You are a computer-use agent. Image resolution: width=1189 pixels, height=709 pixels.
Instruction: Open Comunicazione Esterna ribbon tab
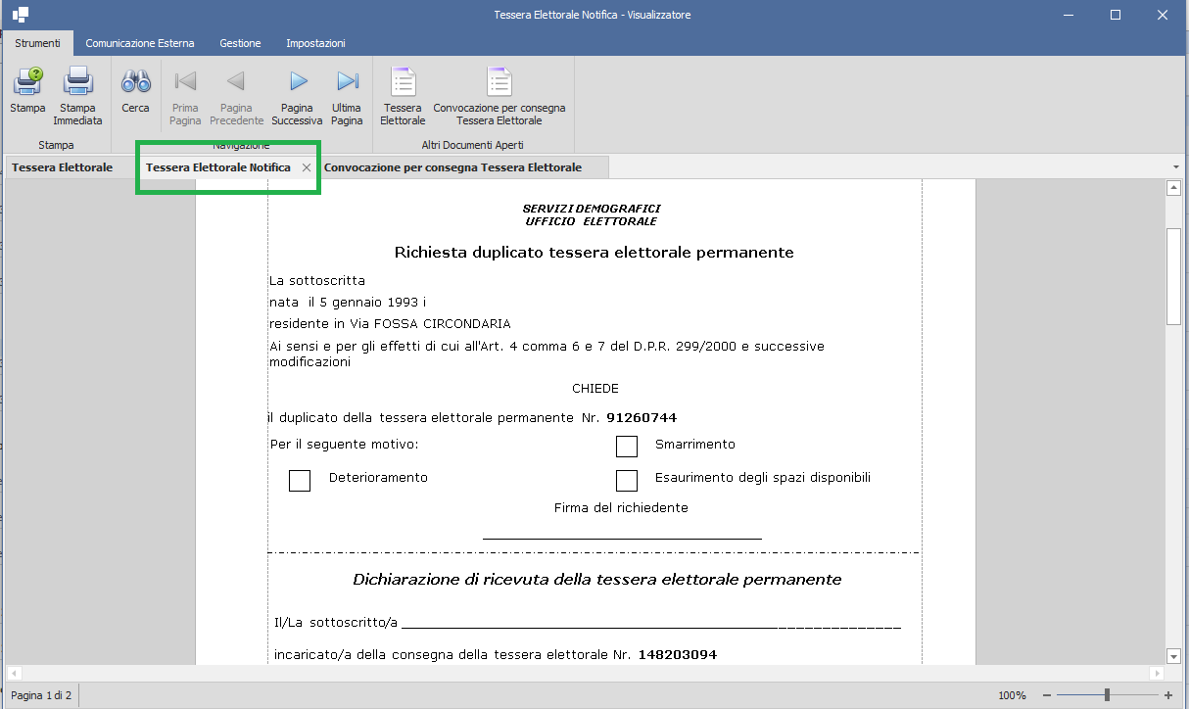140,43
